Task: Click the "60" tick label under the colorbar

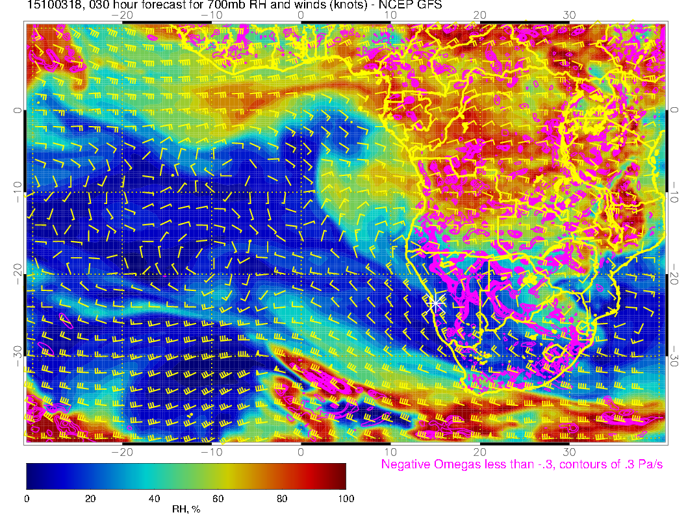Action: [x=218, y=499]
